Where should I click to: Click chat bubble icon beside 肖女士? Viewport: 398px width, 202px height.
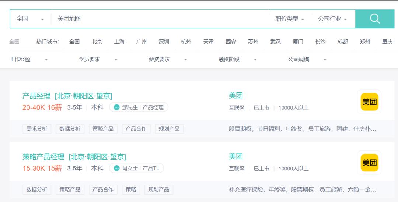click(116, 168)
